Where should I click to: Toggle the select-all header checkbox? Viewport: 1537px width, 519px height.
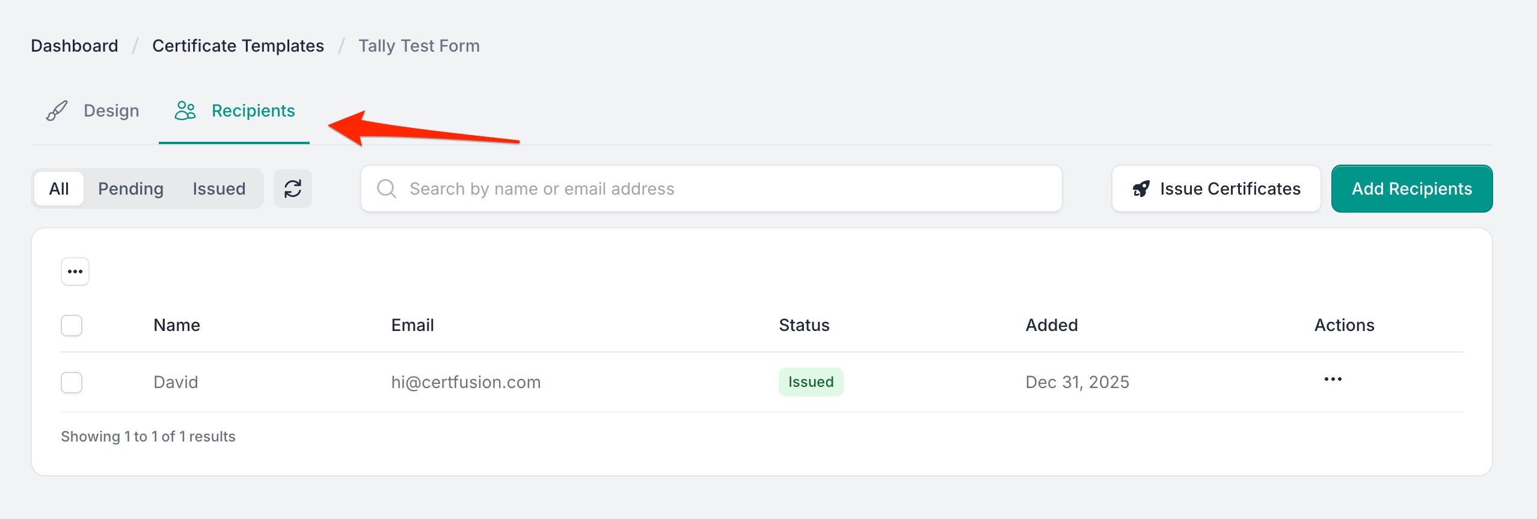tap(72, 326)
